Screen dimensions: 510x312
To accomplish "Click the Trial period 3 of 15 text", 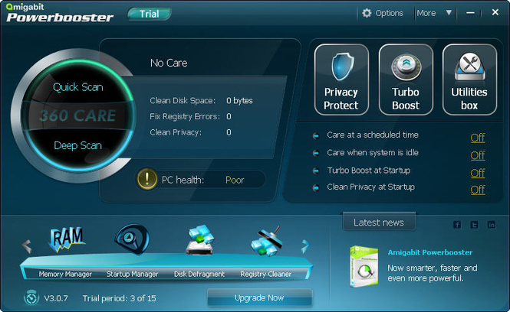I will coord(119,298).
